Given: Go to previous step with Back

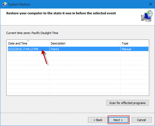Looking at the screenshot, I should click(x=98, y=120).
